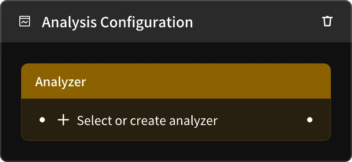Click the empty panel area below the Analyzer block
The image size is (352, 162).
pos(176,151)
